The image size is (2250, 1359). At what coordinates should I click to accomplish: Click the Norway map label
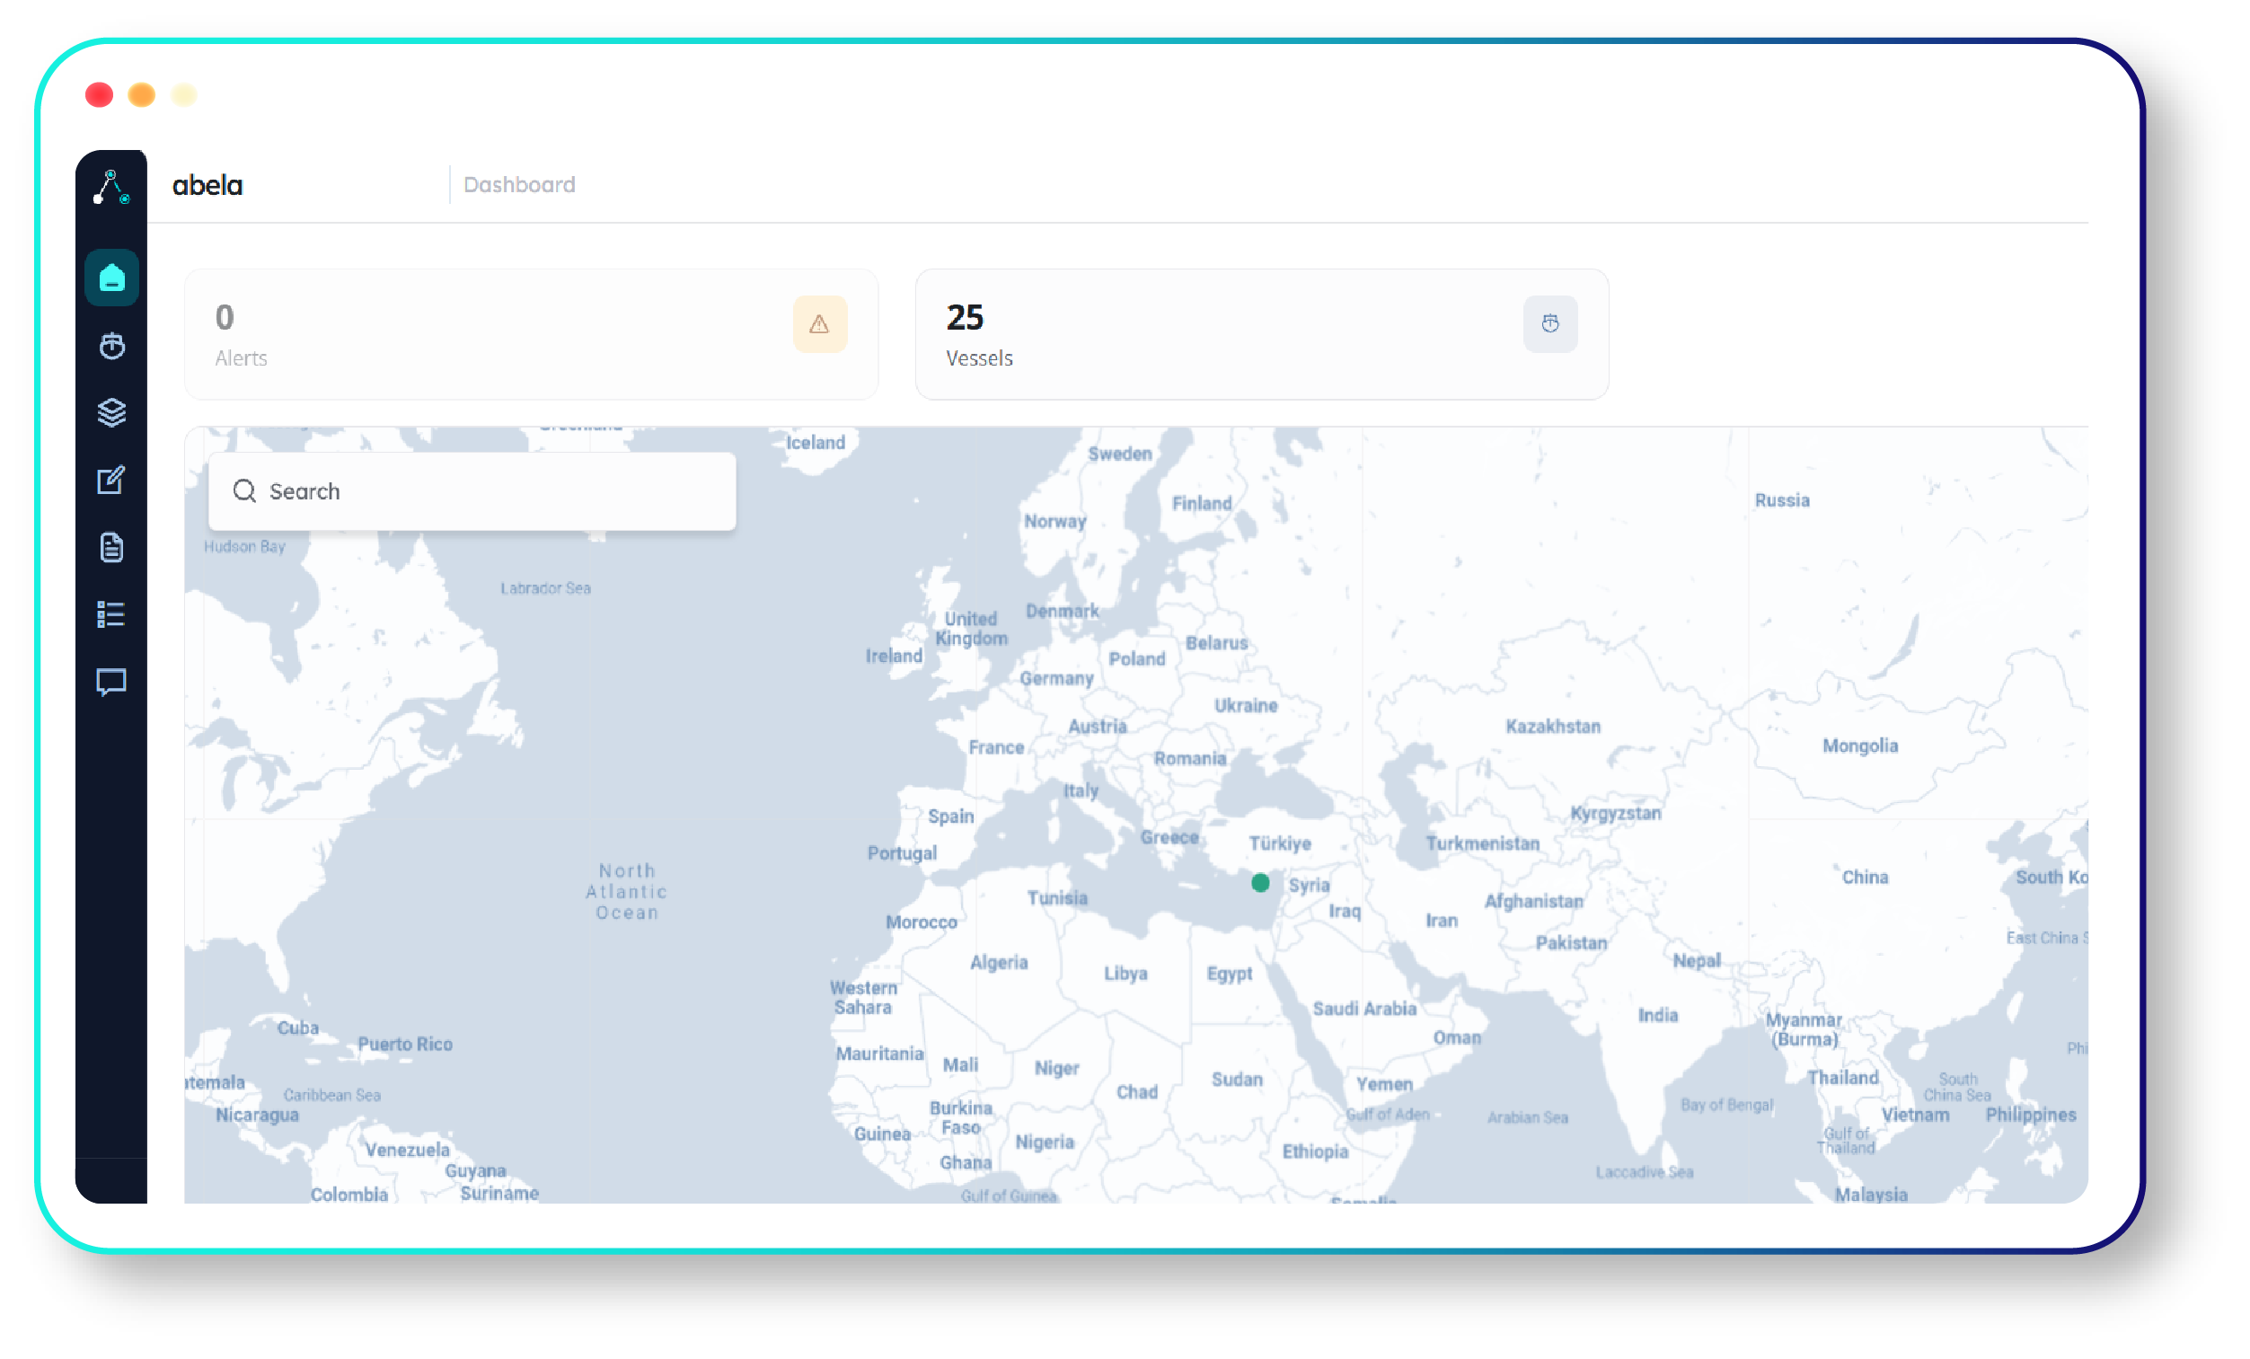tap(1054, 523)
